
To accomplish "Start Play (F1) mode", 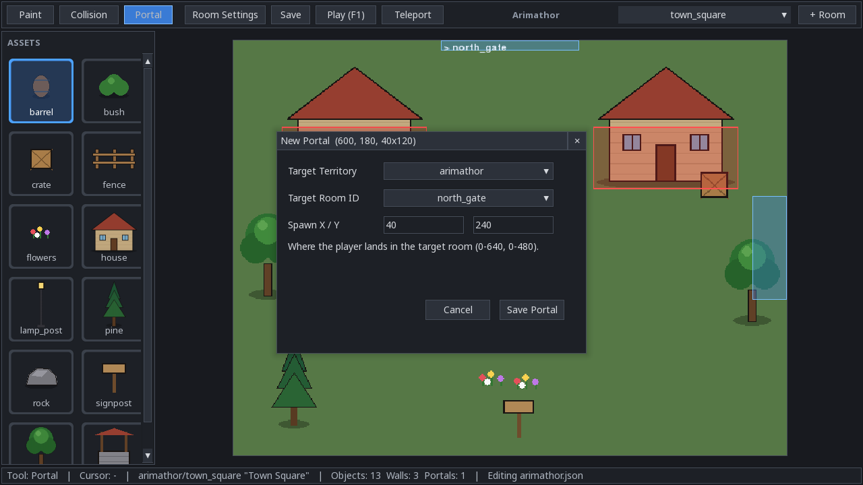I will click(x=346, y=15).
